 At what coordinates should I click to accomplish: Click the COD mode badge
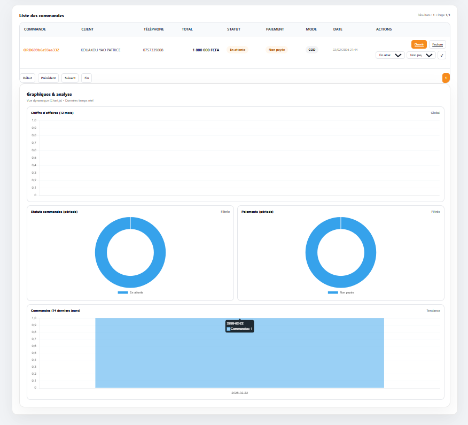311,50
